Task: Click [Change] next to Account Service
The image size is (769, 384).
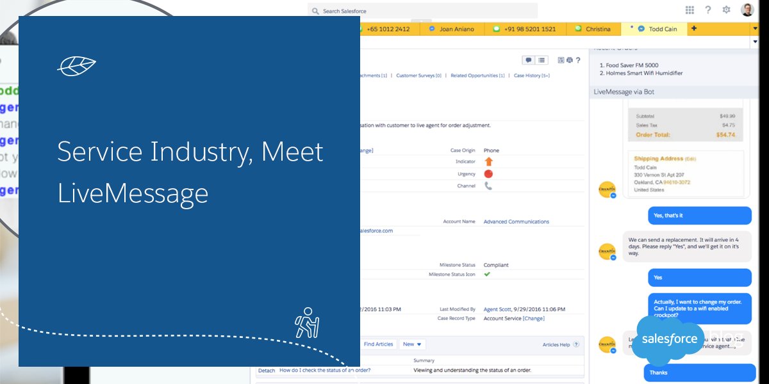Action: (534, 318)
